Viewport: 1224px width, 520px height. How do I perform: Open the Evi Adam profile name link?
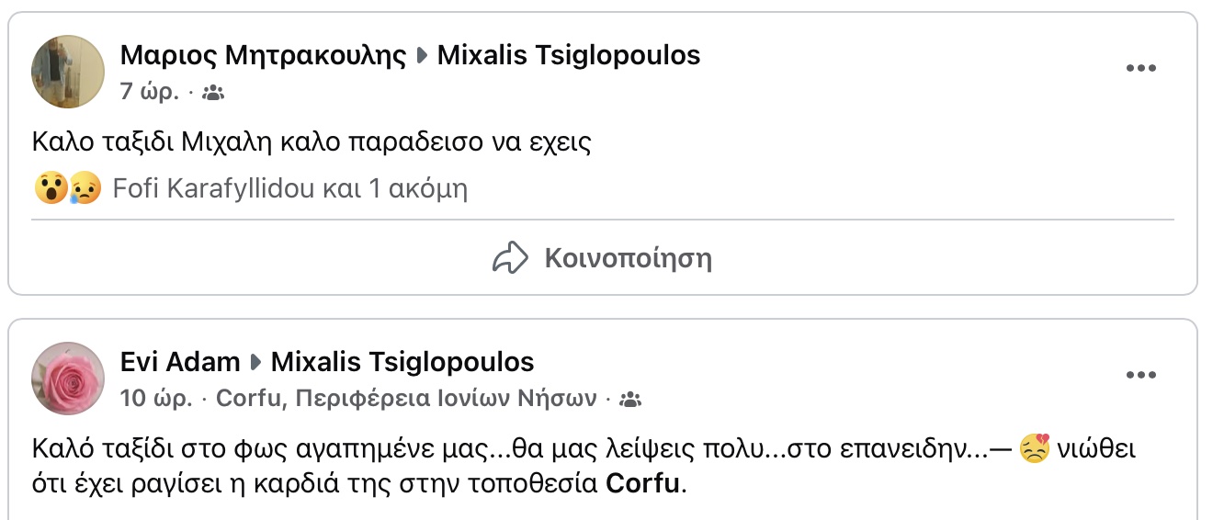[x=180, y=362]
